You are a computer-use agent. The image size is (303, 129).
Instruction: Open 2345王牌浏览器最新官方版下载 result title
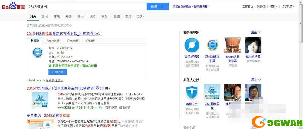(64, 33)
